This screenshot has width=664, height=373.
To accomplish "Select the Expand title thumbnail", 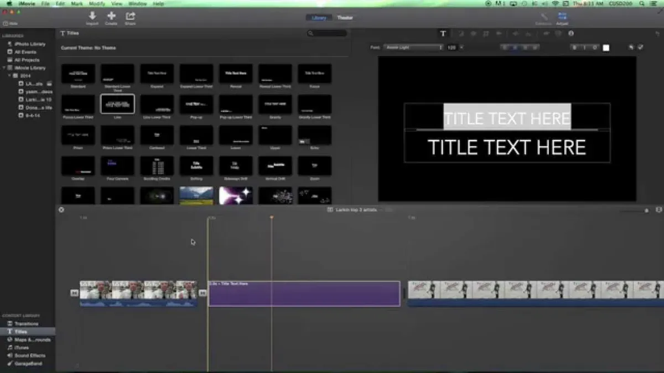I will tap(157, 73).
